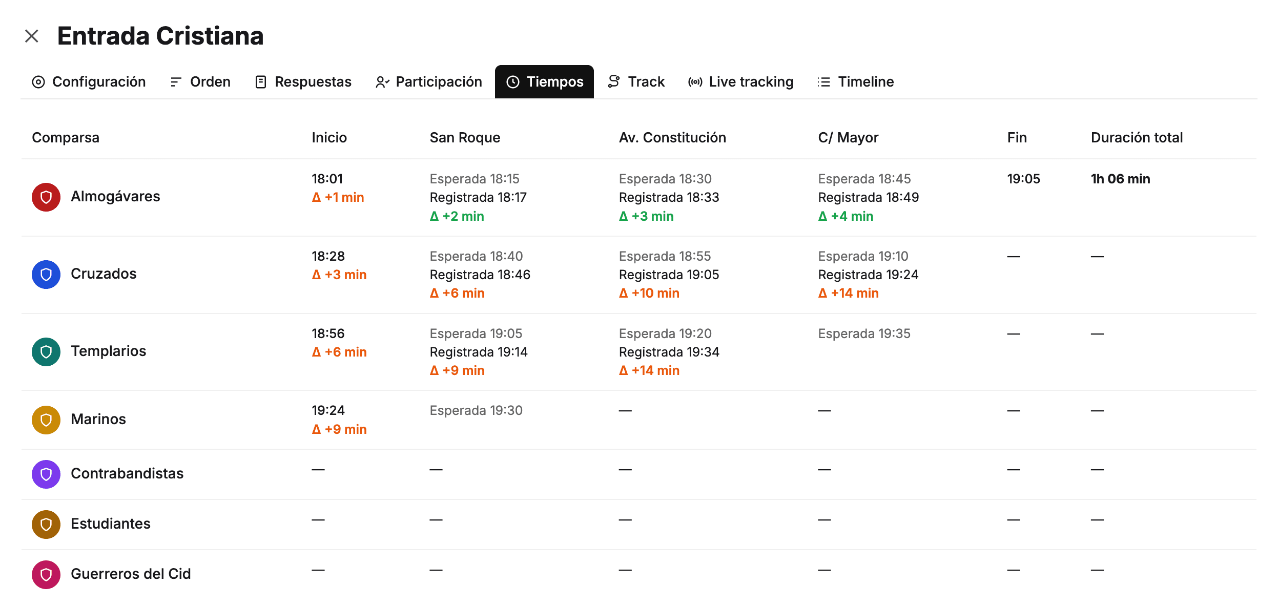The image size is (1278, 606).
Task: Select the Almogávares comparsa name
Action: [x=115, y=197]
